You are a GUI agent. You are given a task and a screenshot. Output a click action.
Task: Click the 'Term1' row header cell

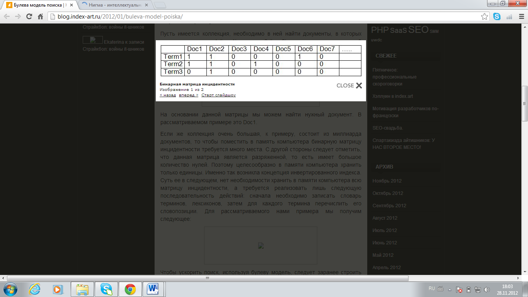173,57
